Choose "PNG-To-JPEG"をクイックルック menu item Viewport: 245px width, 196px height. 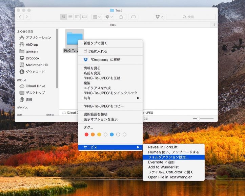pos(110,93)
